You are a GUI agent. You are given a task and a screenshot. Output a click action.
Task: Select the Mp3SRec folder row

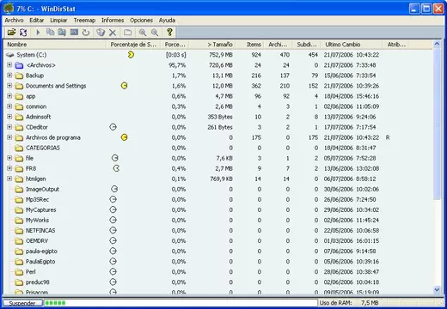(x=218, y=199)
